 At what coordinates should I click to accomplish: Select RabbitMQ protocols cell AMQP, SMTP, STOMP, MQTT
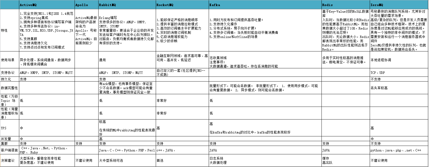click(127, 73)
